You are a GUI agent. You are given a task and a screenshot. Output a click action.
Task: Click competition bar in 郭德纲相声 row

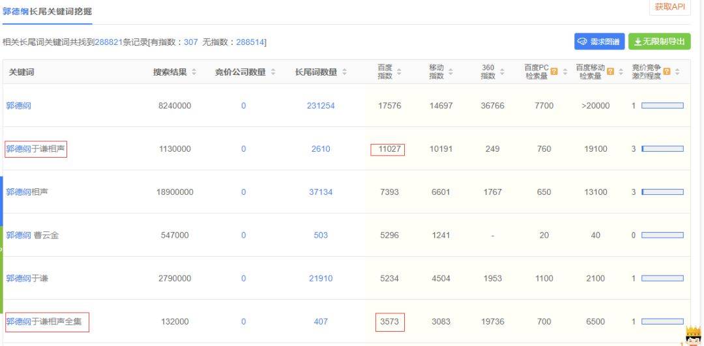pos(662,192)
